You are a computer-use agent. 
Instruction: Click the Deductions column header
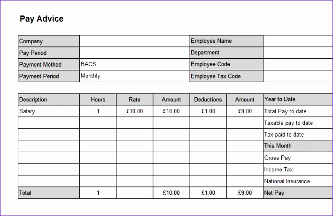[x=208, y=100]
